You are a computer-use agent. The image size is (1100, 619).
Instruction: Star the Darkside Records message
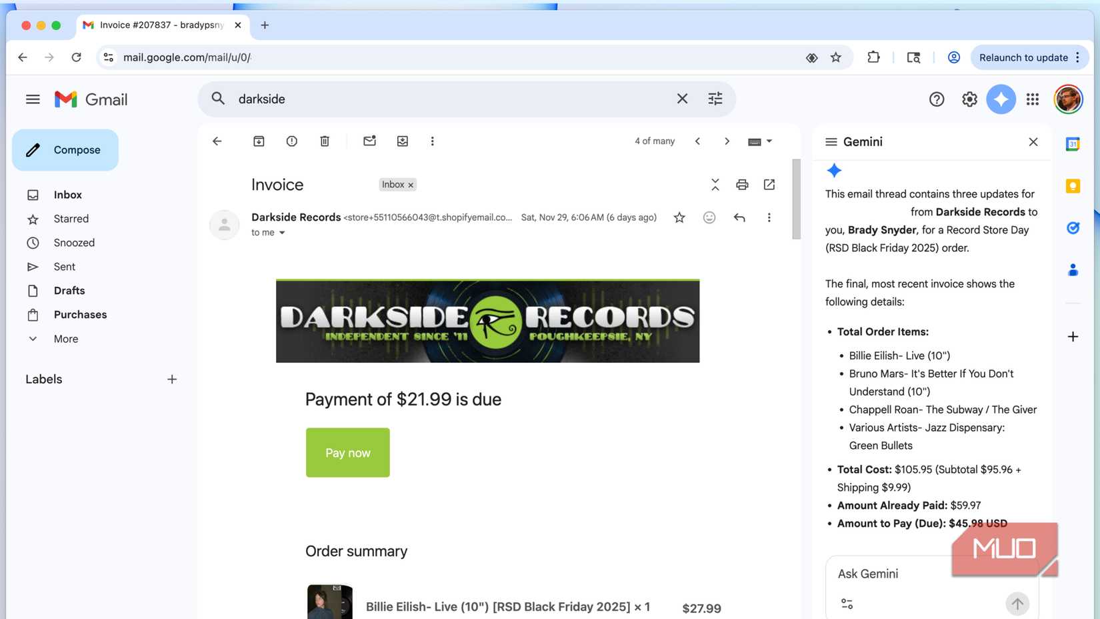point(679,217)
